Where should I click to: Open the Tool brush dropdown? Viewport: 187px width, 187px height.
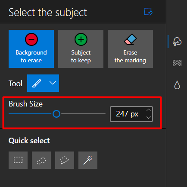click(x=43, y=83)
